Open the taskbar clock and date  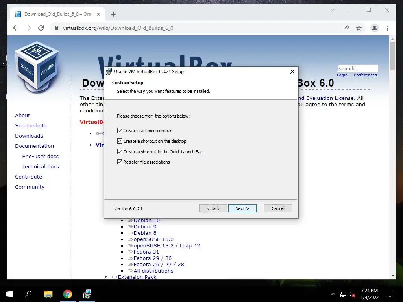pyautogui.click(x=369, y=294)
